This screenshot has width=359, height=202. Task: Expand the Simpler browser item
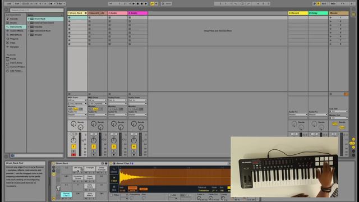click(29, 35)
